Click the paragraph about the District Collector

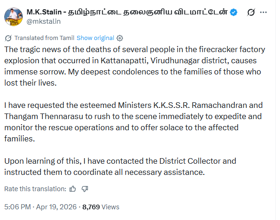[x=120, y=166]
